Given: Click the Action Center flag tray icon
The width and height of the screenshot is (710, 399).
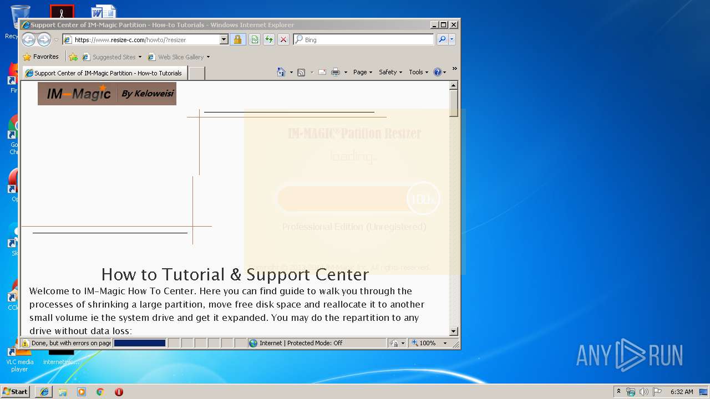Looking at the screenshot, I should (657, 392).
